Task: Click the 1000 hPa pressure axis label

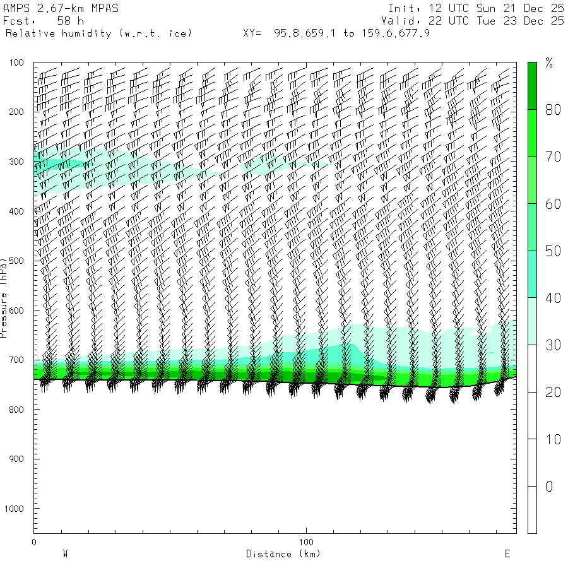Action: click(x=14, y=509)
